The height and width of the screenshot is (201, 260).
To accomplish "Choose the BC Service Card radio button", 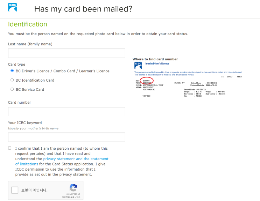I will pos(12,89).
